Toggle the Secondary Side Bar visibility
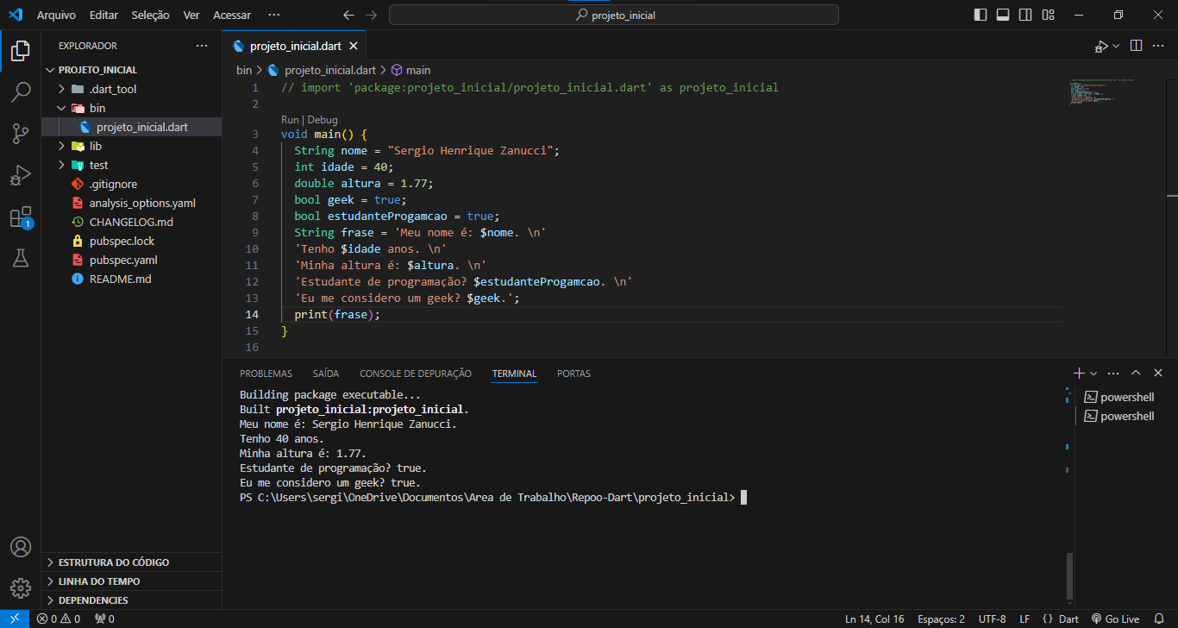 tap(1025, 15)
